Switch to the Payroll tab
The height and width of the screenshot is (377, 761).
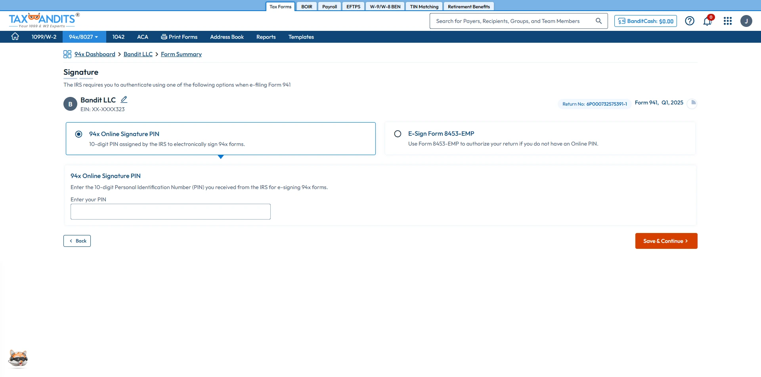[330, 7]
